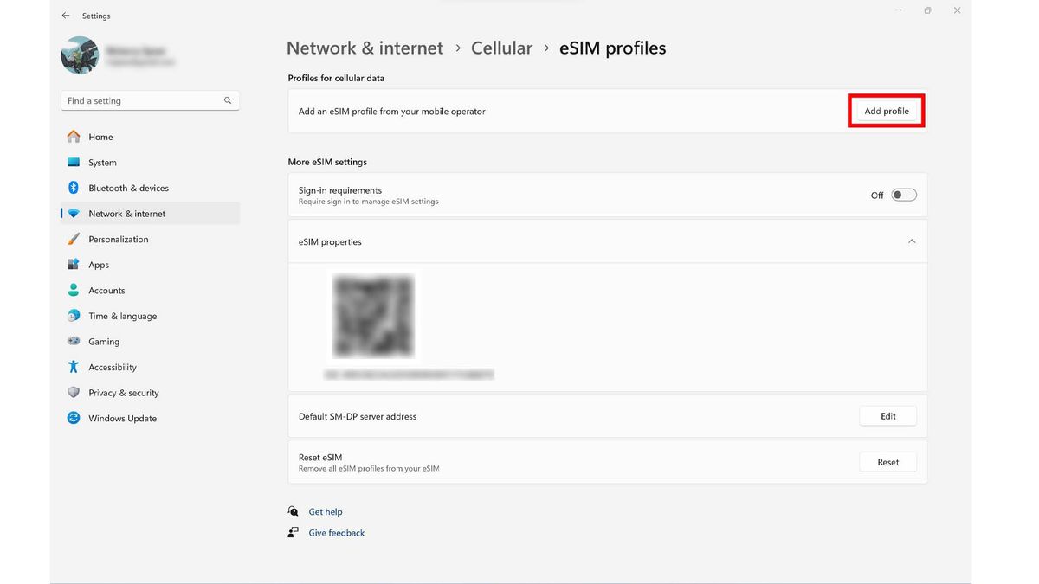Image resolution: width=1039 pixels, height=584 pixels.
Task: Click the Bluetooth icon in sidebar
Action: 74,188
